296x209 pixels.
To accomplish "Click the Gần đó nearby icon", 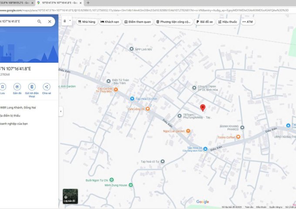I will pyautogui.click(x=17, y=87).
